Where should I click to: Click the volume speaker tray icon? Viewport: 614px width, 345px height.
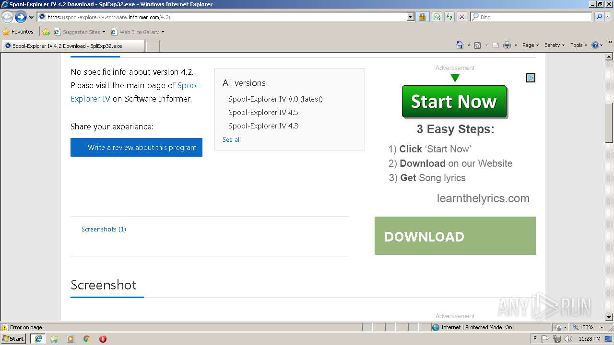point(568,339)
